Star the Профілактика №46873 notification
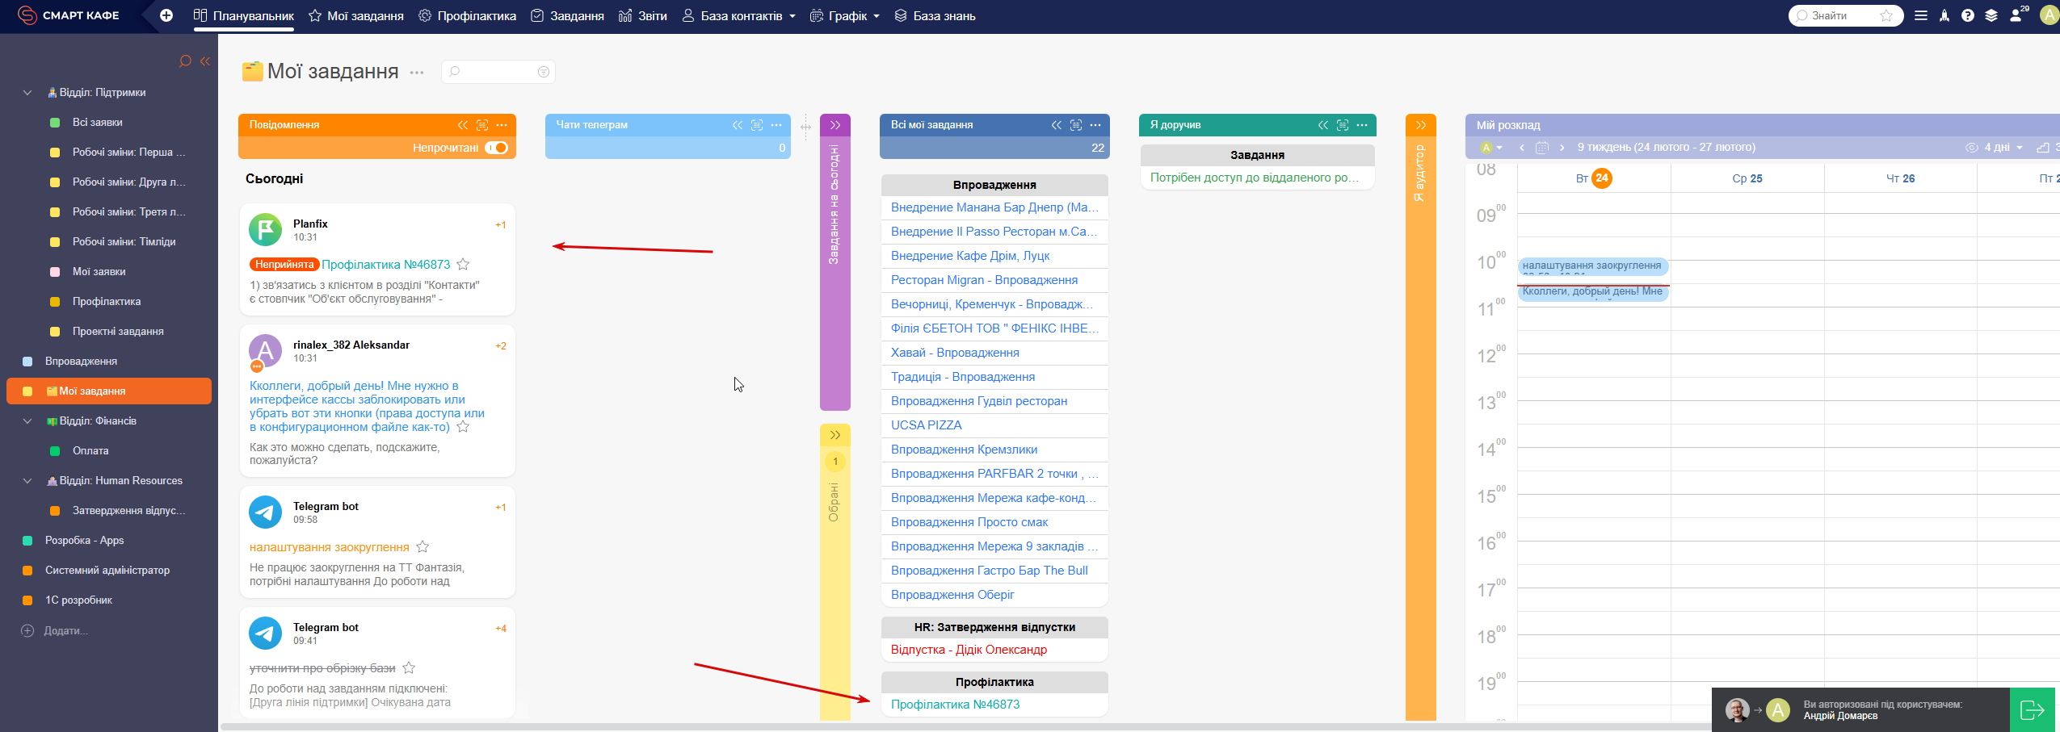Viewport: 2060px width, 732px height. (463, 264)
